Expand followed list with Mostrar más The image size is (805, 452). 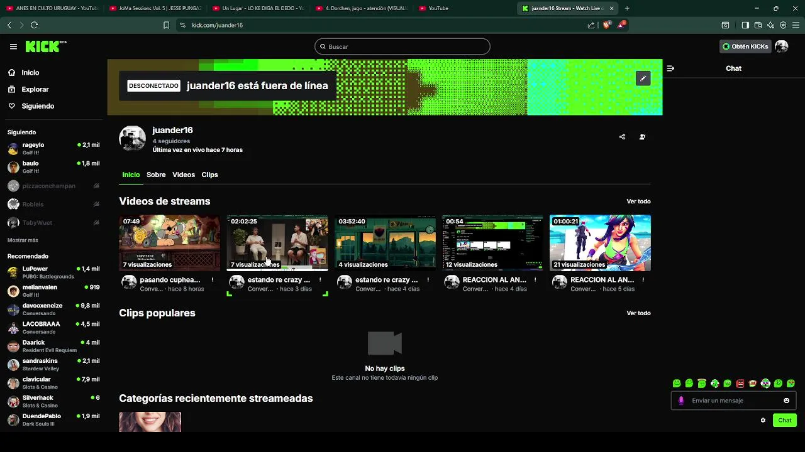coord(23,240)
